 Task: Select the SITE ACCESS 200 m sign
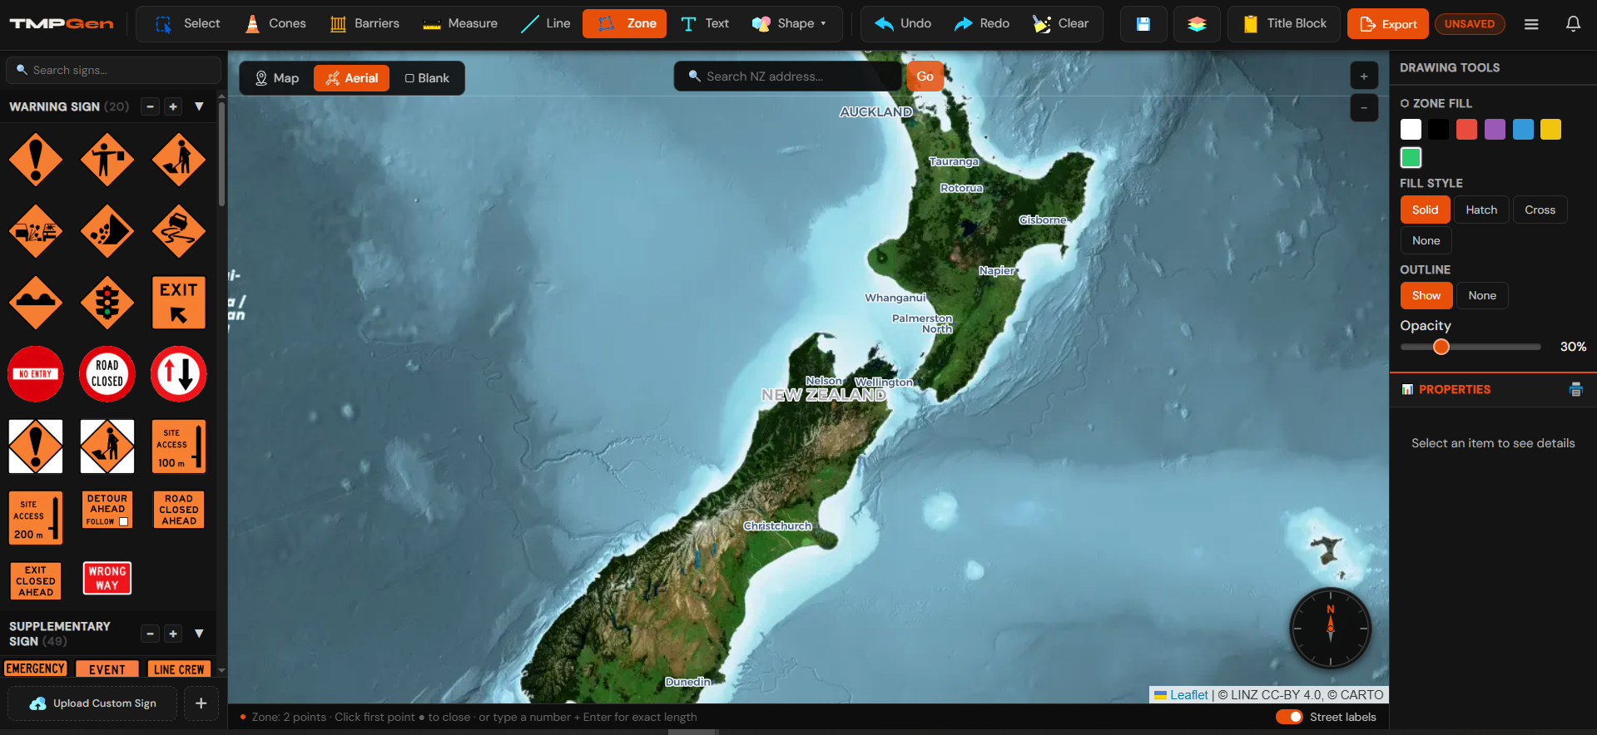[x=36, y=518]
